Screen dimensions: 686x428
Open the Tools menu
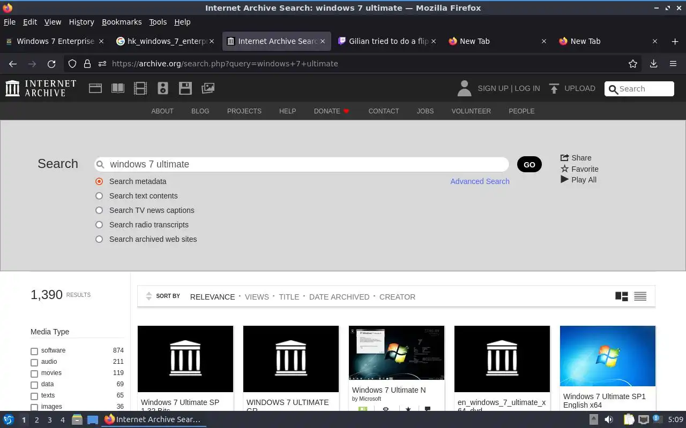coord(158,22)
